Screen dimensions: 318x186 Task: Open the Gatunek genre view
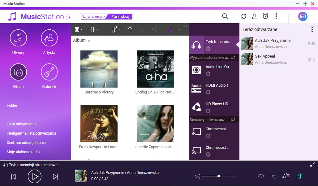tap(49, 72)
